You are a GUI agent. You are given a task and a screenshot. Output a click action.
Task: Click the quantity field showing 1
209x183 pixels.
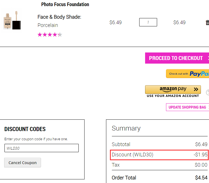coord(148,22)
